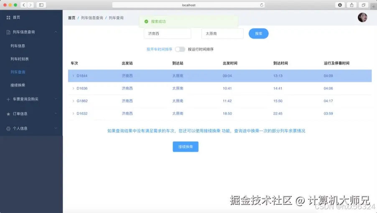Viewport: 377px width, 213px height.
Task: Click the 列车信息查询 document icon
Action: 8,32
